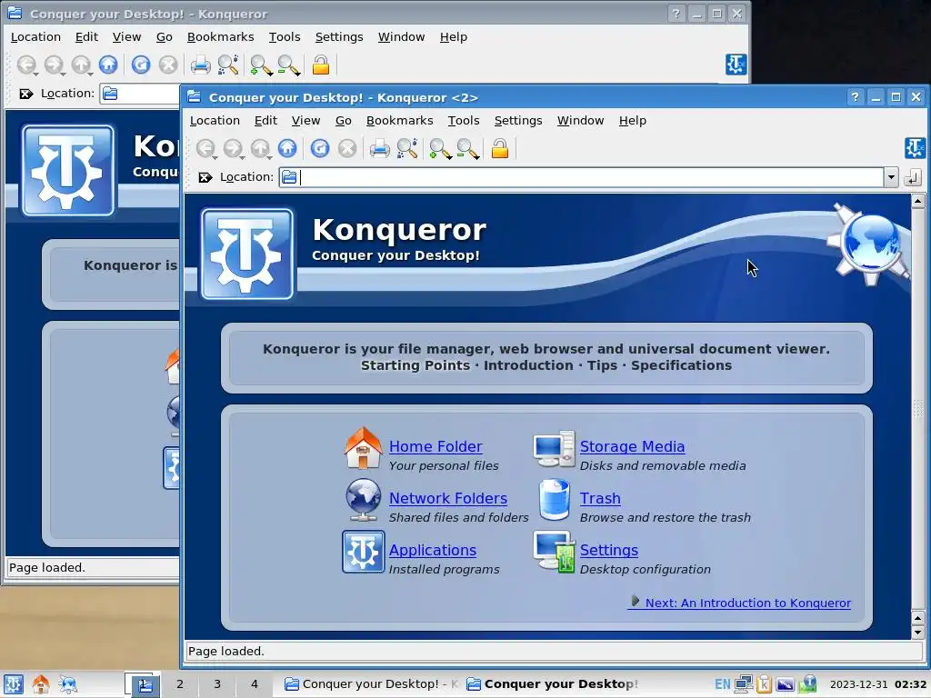Click scrollbar up arrow in Konqueror <2>
The width and height of the screenshot is (931, 698).
(917, 202)
